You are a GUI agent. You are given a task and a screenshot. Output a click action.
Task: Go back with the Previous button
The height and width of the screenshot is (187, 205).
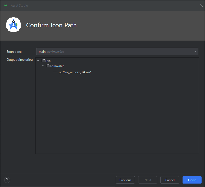pyautogui.click(x=125, y=180)
